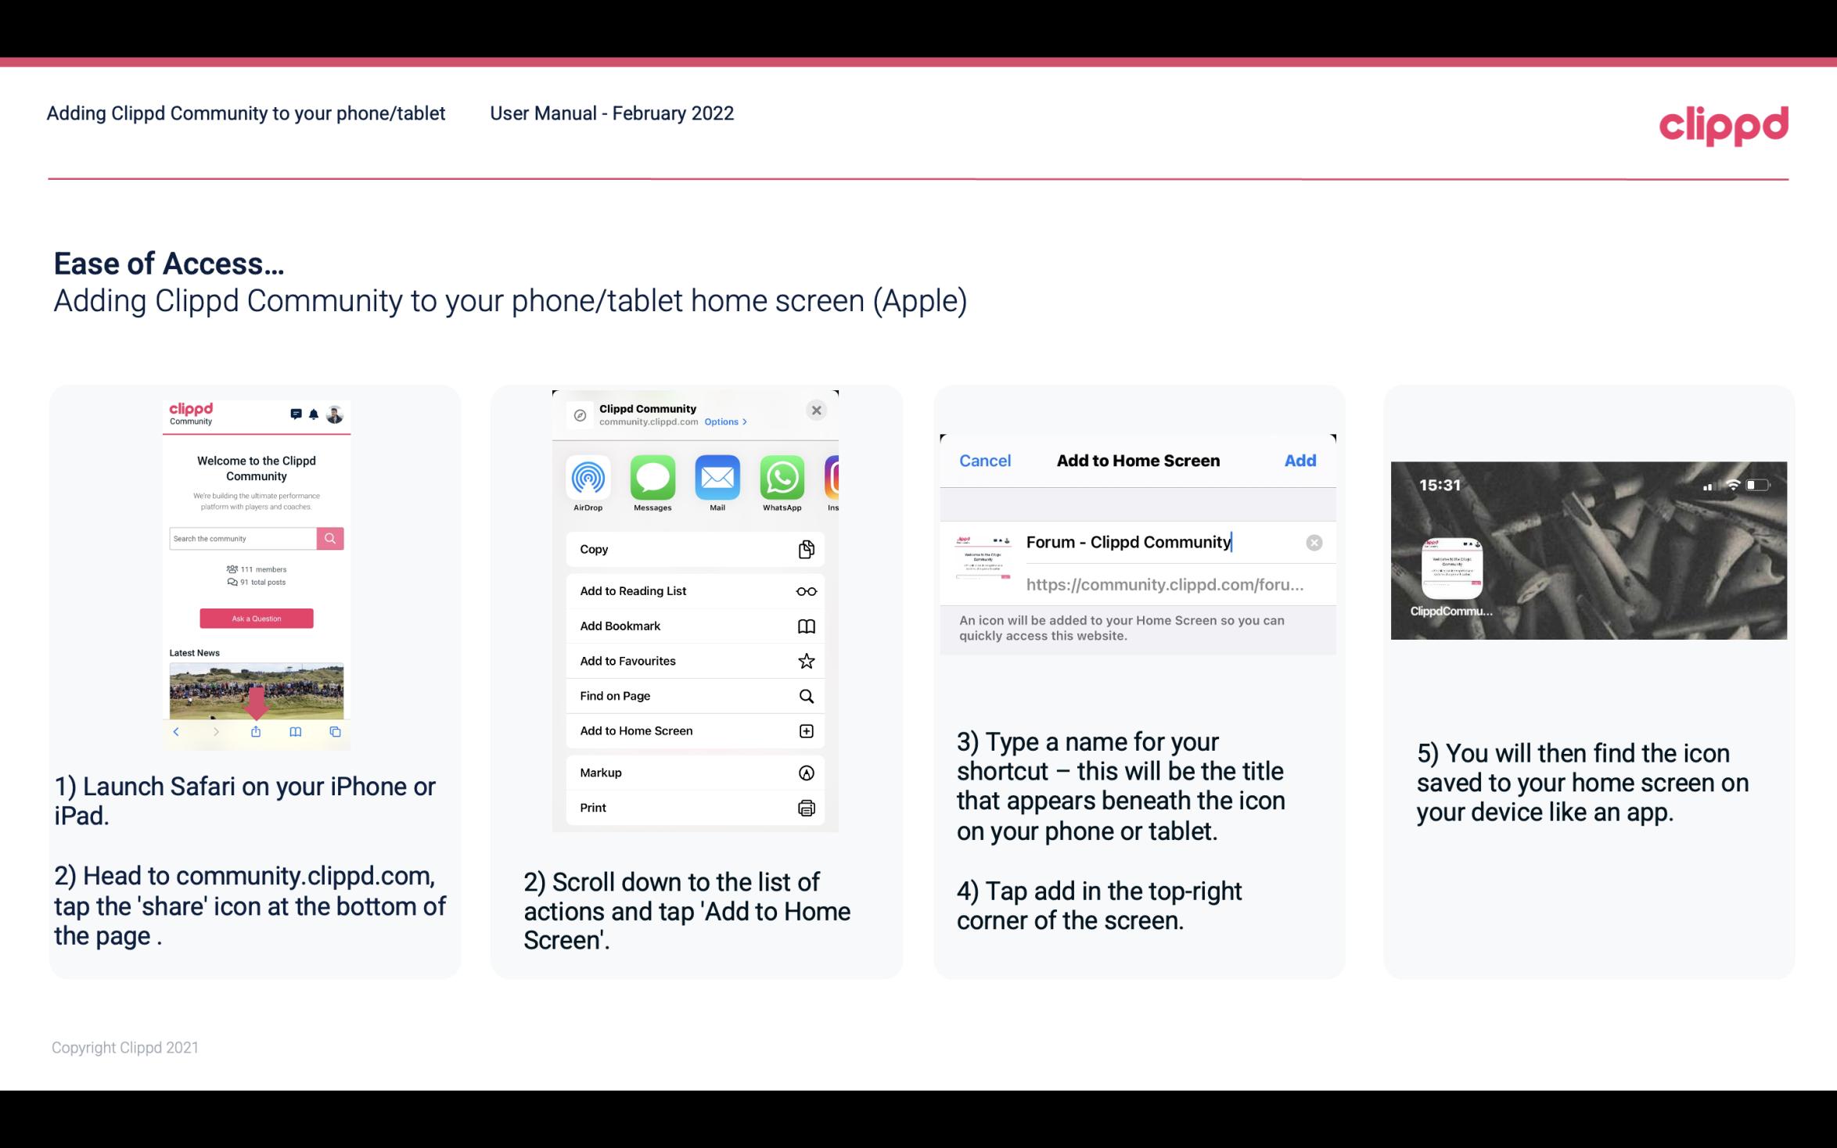Tap the Cancel button on home screen dialog
1837x1148 pixels.
click(985, 459)
